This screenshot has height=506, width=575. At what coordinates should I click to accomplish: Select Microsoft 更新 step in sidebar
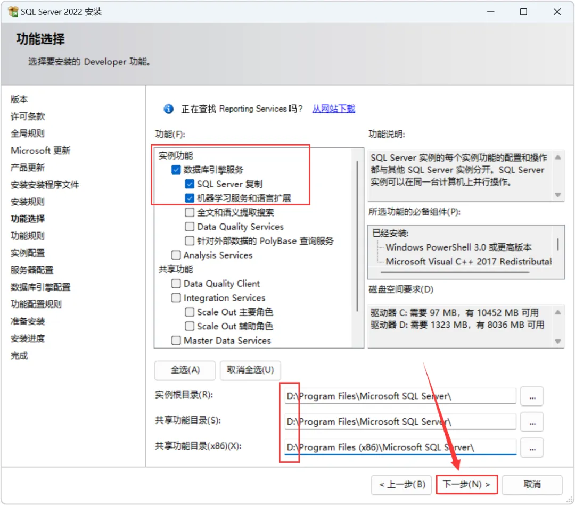(x=40, y=151)
